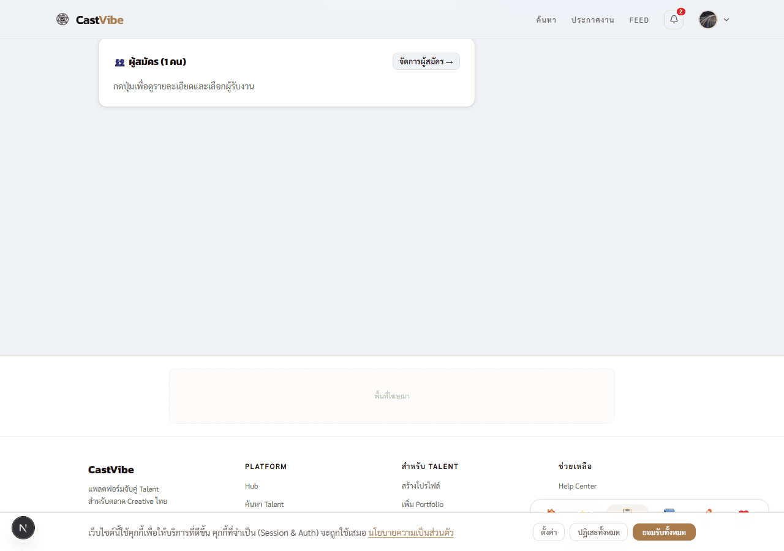The height and width of the screenshot is (551, 784).
Task: Open cookie ตั้งค่า settings
Action: click(549, 532)
